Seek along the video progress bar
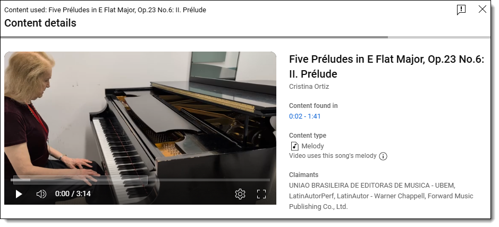 click(x=140, y=180)
